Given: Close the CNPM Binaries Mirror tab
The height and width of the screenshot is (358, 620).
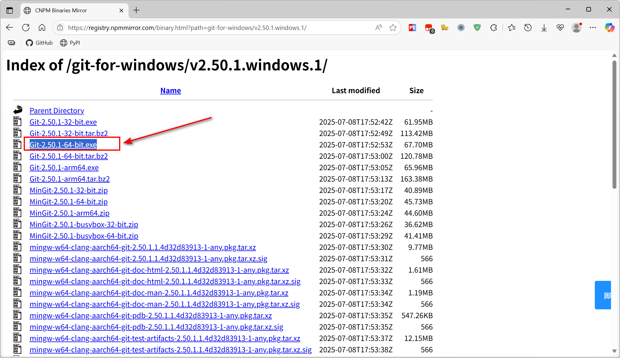Looking at the screenshot, I should 121,10.
